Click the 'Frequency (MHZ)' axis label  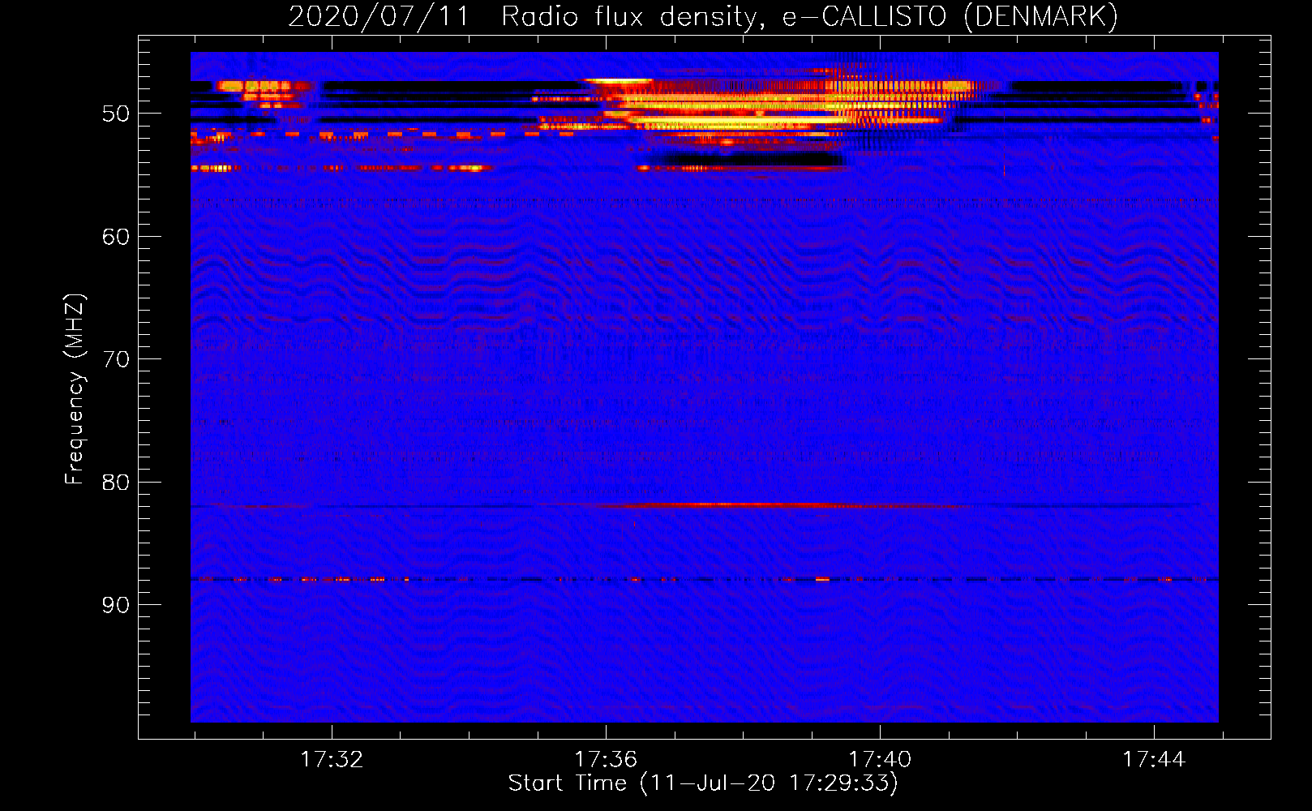click(x=75, y=389)
